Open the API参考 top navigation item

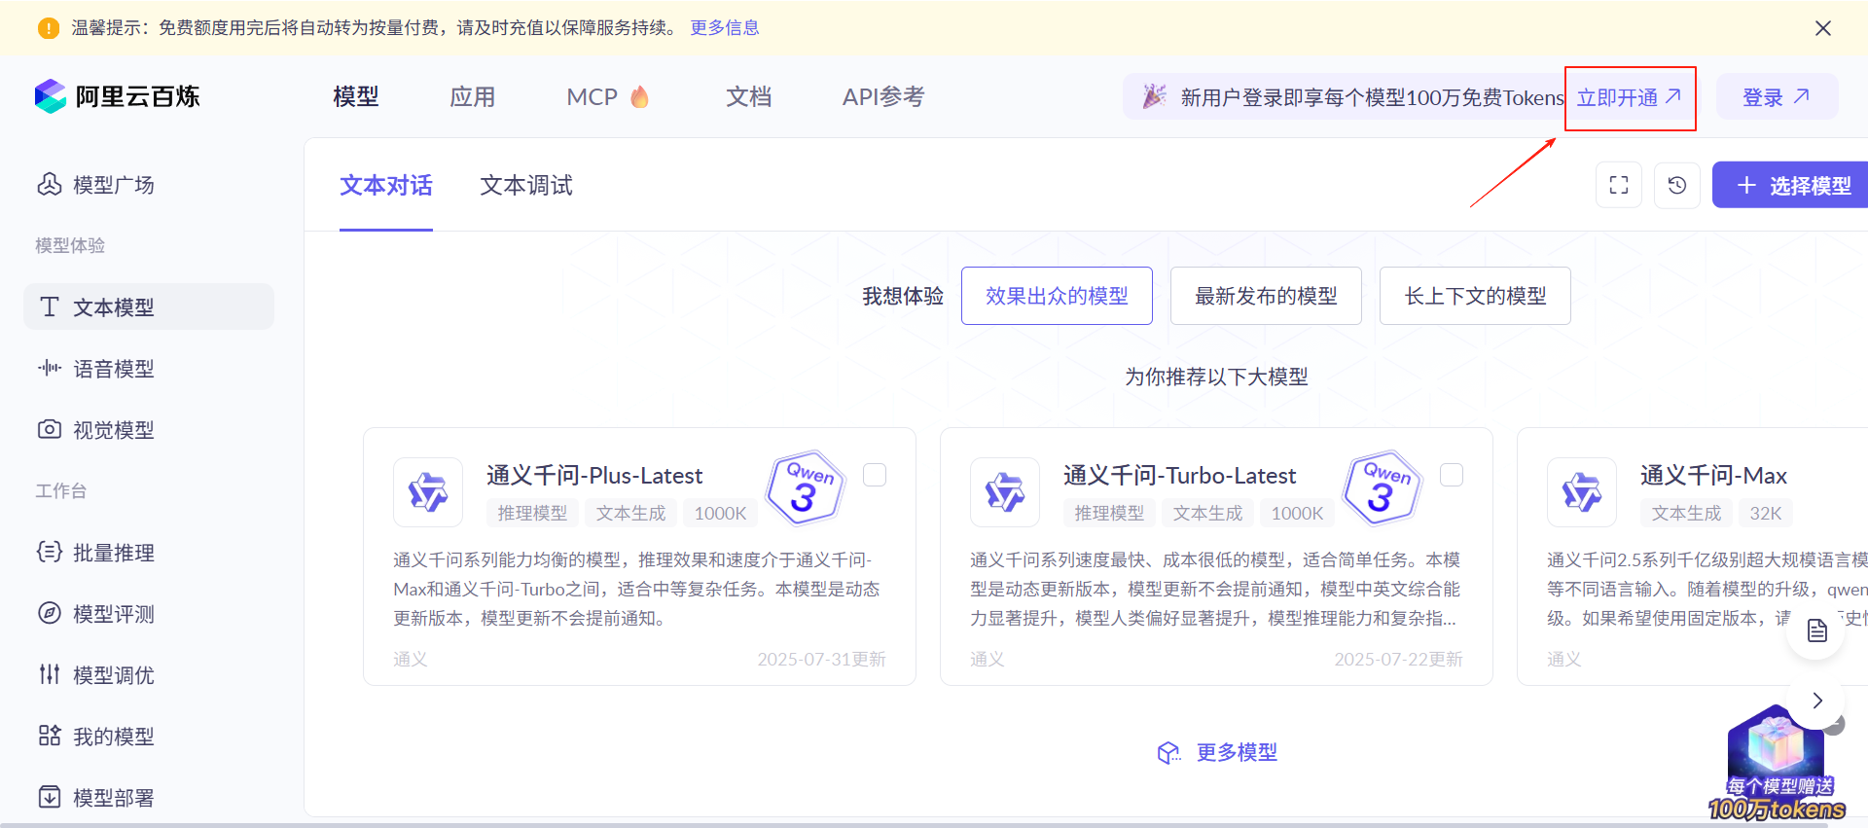[883, 96]
